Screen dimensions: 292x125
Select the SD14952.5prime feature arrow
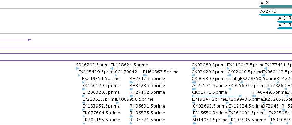pos(195,124)
